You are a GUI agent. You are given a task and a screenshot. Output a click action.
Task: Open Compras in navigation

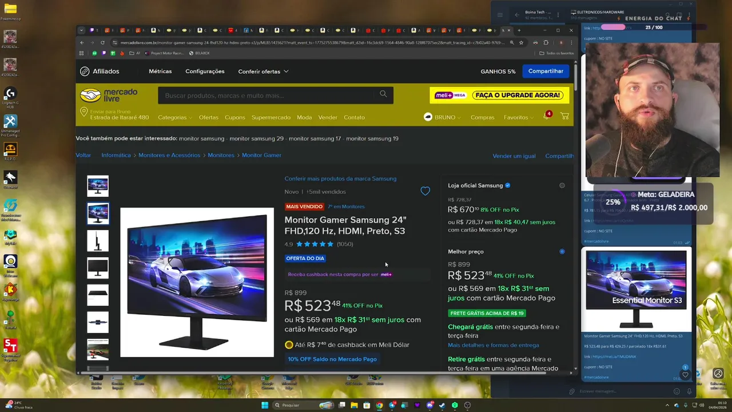tap(482, 117)
